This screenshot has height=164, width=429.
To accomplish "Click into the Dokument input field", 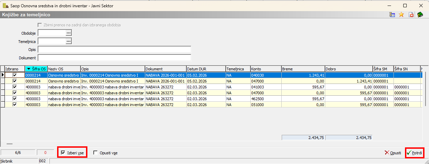I will 114,58.
